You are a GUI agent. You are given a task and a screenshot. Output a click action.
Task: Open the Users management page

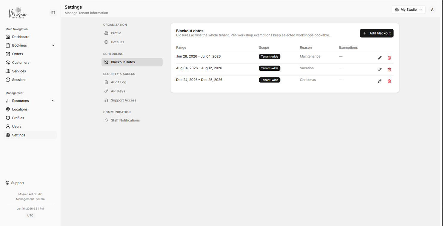(x=17, y=127)
